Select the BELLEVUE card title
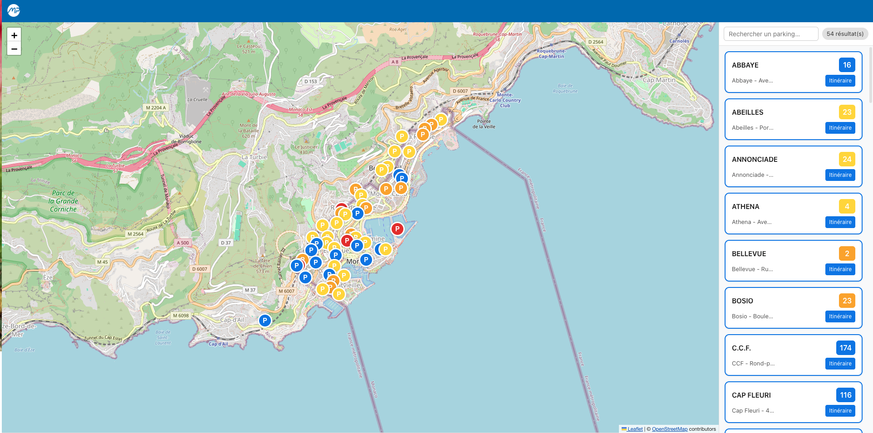Screen dimensions: 873x433 [x=749, y=254]
